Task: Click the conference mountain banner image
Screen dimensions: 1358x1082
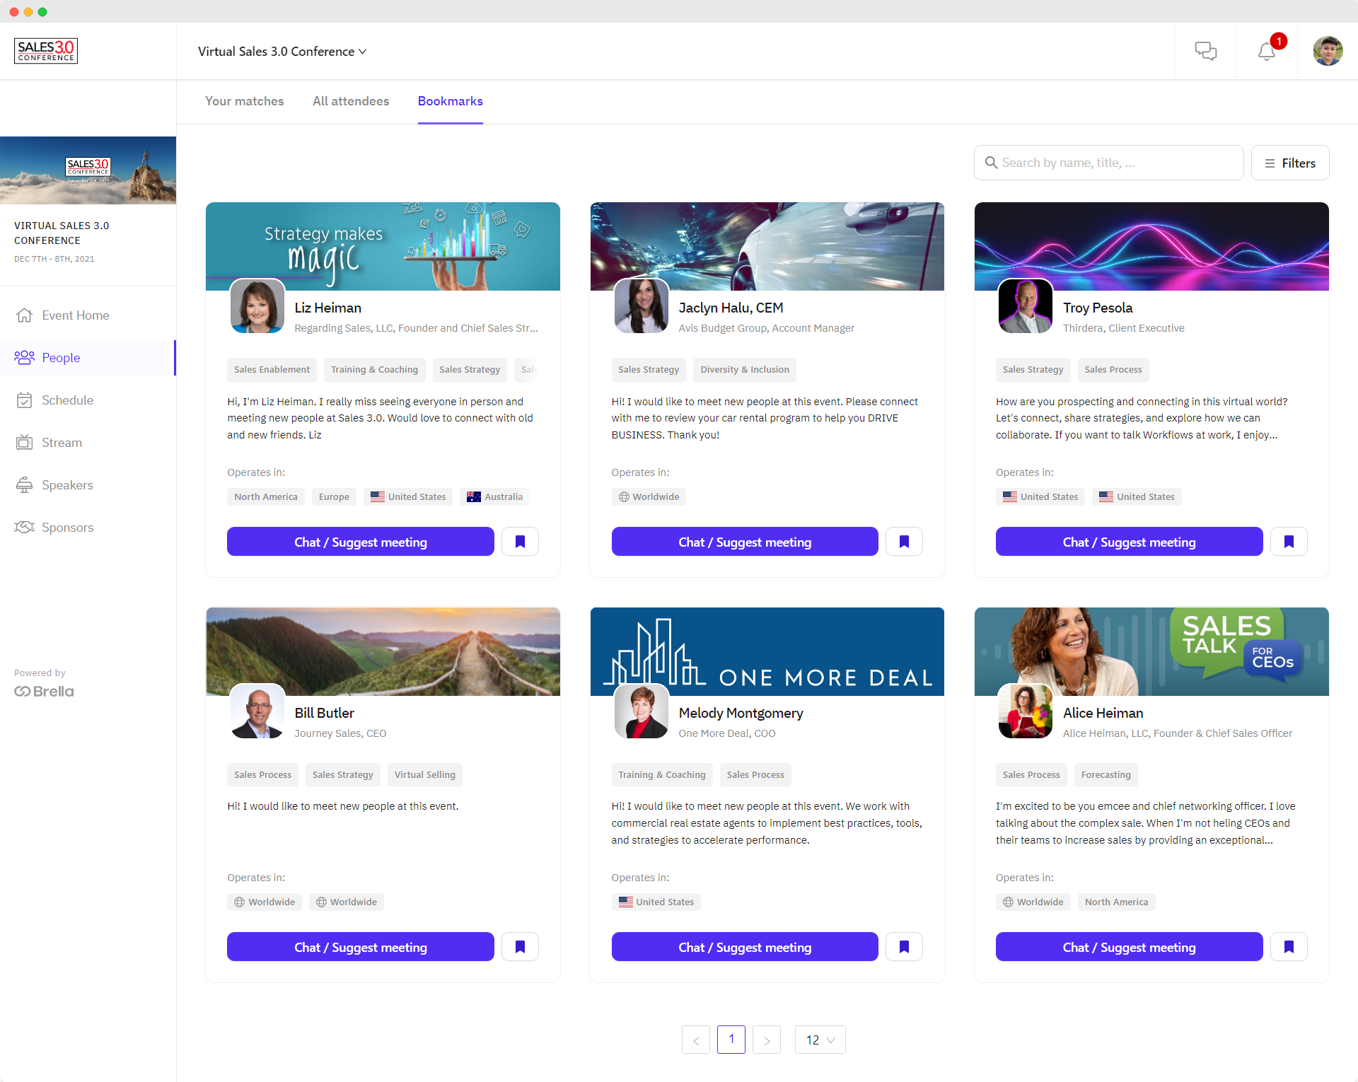Action: [x=88, y=170]
